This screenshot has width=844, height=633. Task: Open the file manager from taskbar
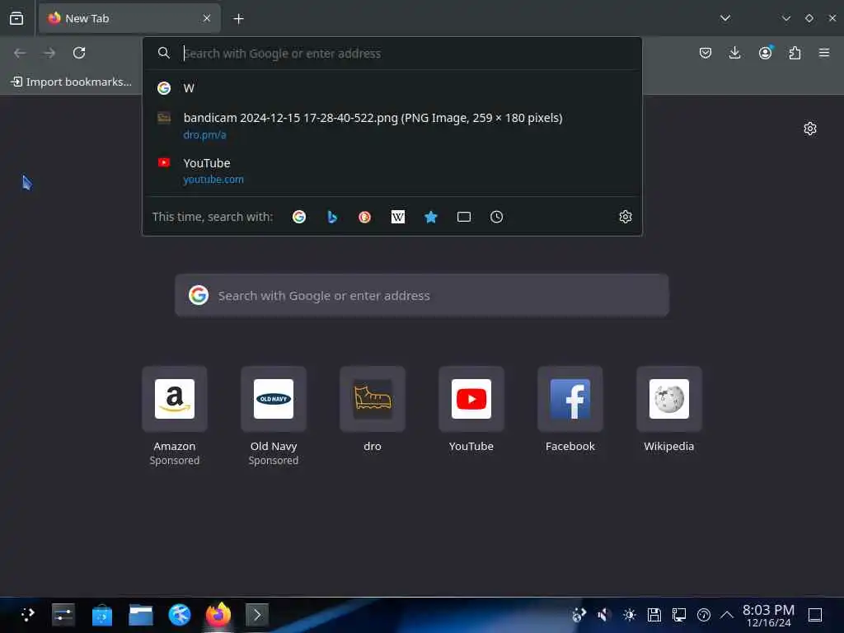141,615
